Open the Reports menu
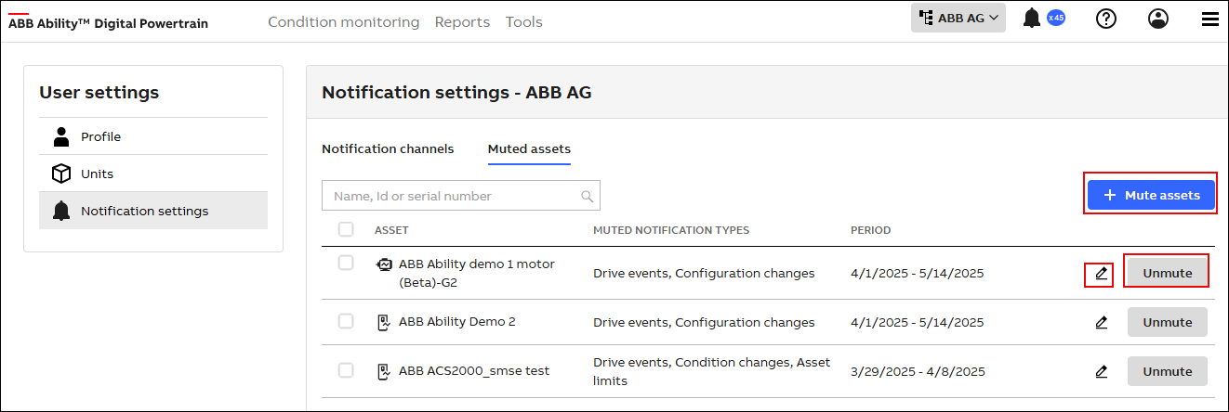Viewport: 1229px width, 412px height. pyautogui.click(x=462, y=21)
